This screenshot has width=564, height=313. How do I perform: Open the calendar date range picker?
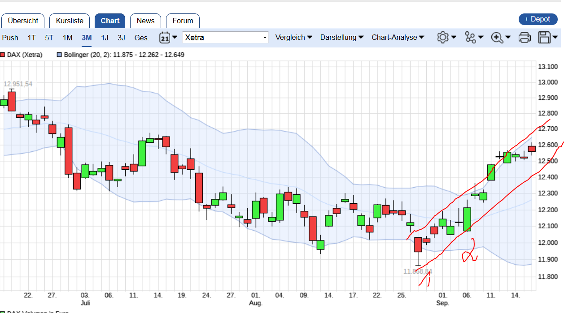point(165,38)
